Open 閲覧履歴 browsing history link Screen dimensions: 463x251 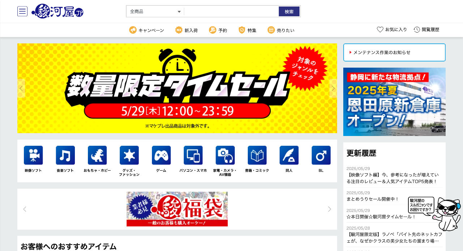[x=426, y=30]
